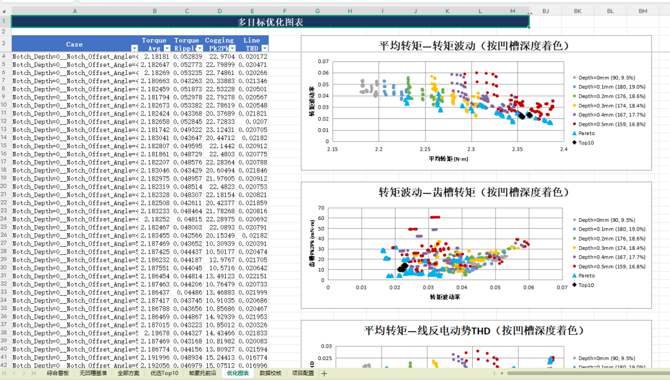Open the Line THD filter dropdown

tap(264, 48)
